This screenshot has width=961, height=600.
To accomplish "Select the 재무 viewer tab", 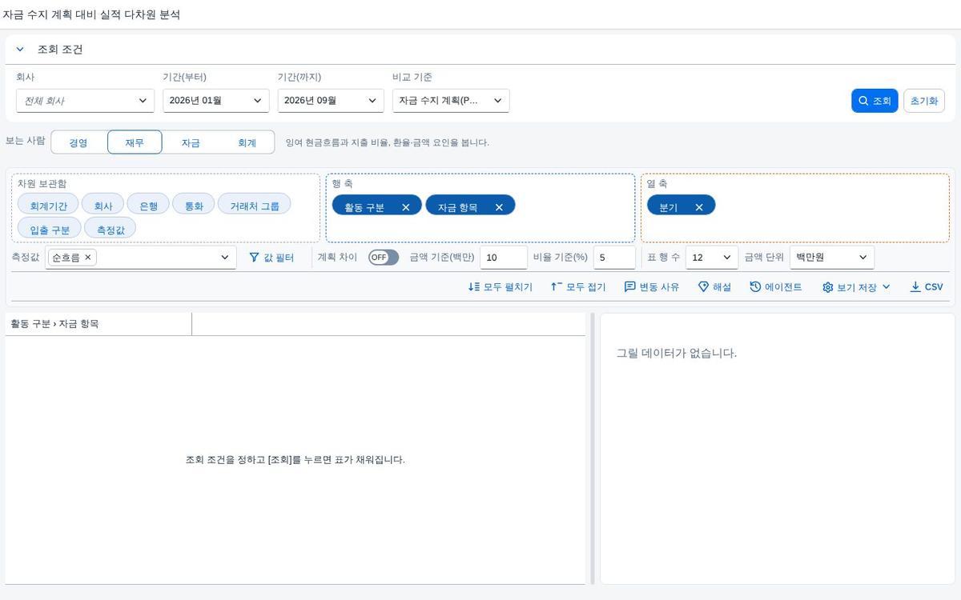I will pyautogui.click(x=135, y=142).
